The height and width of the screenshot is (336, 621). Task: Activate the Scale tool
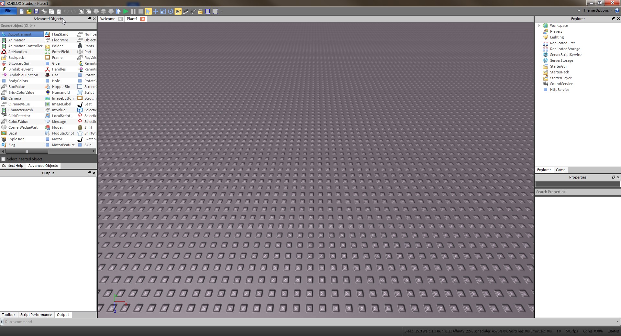pos(163,11)
